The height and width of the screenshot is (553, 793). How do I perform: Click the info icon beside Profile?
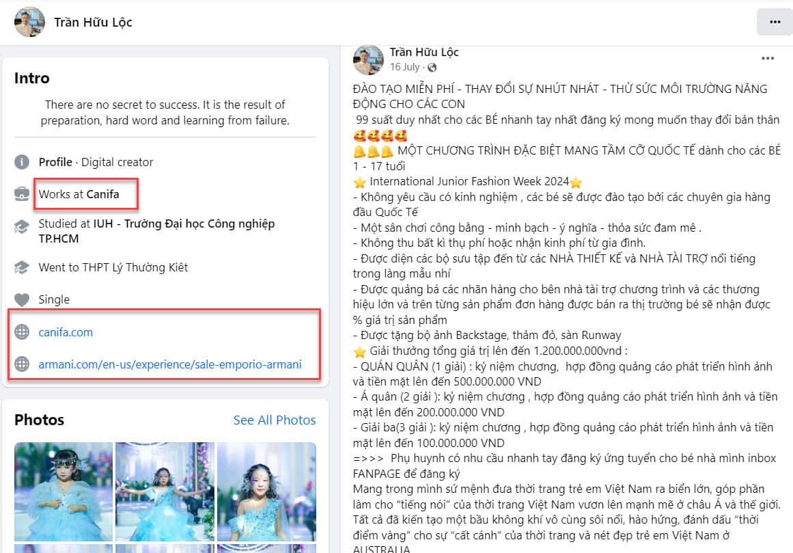coord(22,162)
